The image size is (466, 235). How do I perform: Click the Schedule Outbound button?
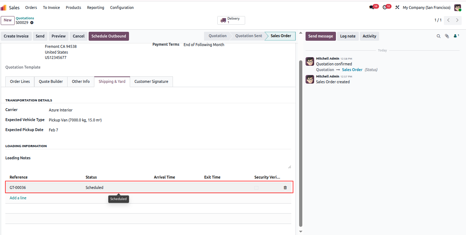click(109, 36)
